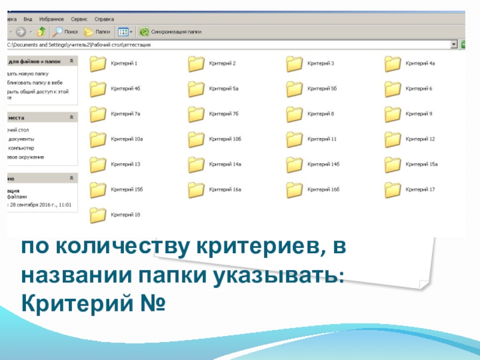Click the Критерий 16б folder
This screenshot has width=480, height=360.
[295, 190]
